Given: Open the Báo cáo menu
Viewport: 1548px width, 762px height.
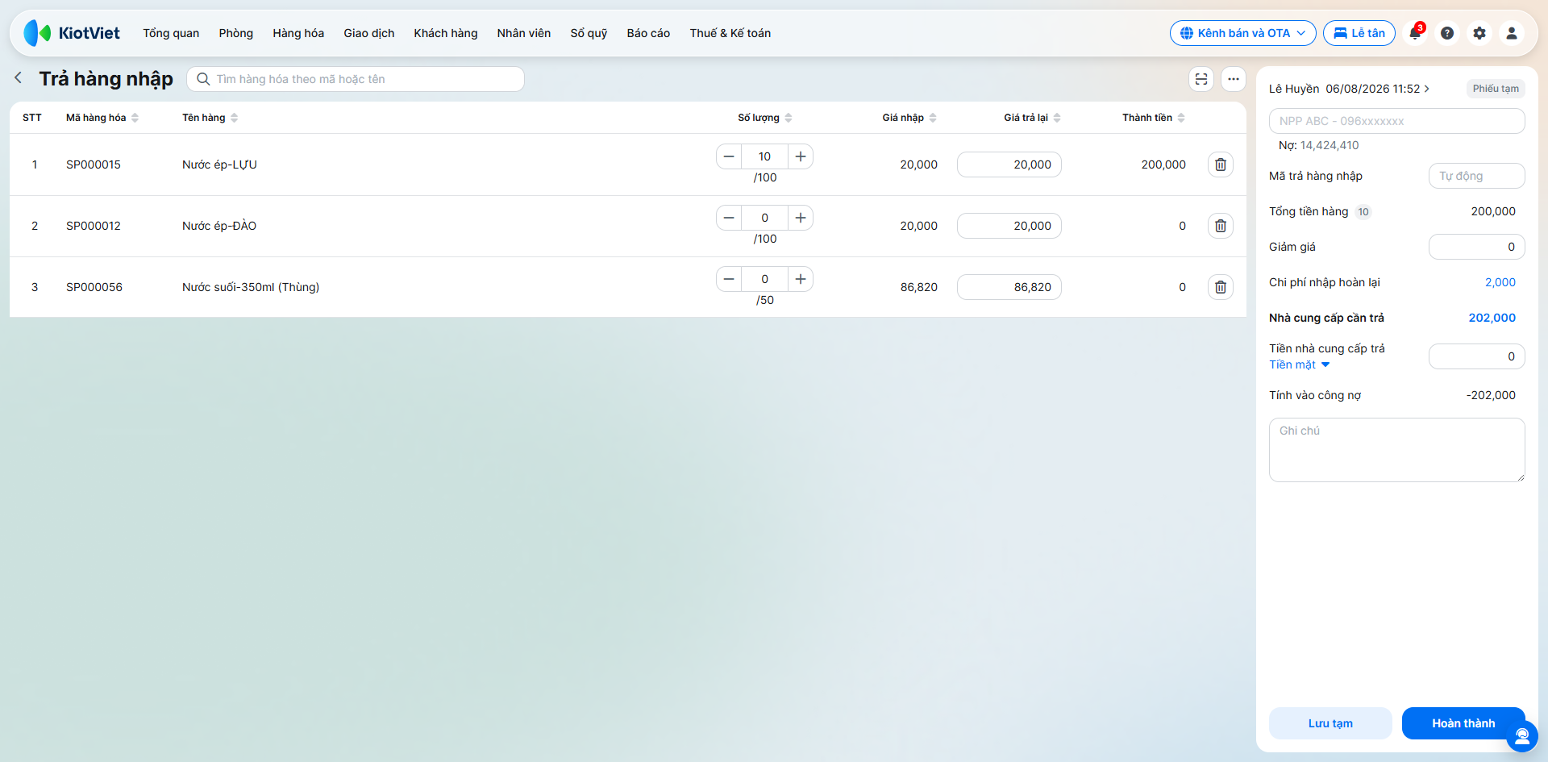Looking at the screenshot, I should click(x=648, y=33).
